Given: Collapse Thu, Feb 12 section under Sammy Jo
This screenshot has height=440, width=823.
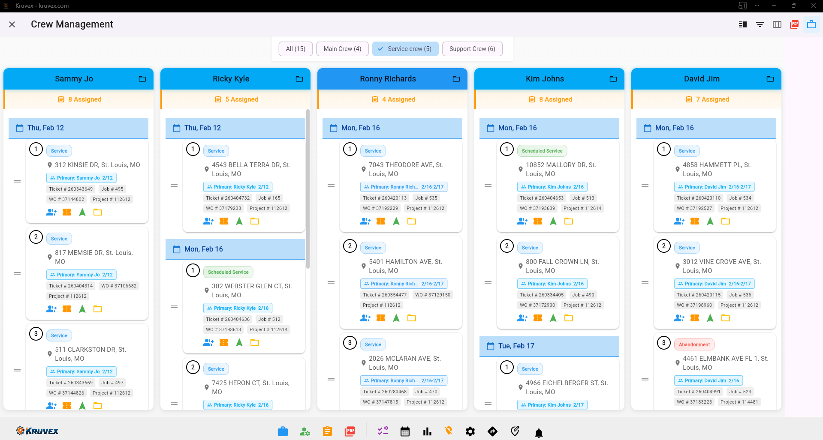Looking at the screenshot, I should (78, 128).
